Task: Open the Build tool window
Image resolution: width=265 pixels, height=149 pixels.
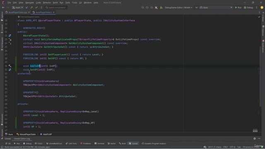Action: pyautogui.click(x=123, y=144)
